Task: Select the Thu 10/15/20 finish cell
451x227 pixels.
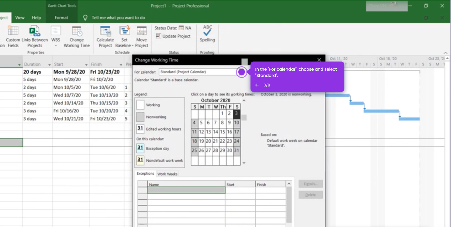Action: pyautogui.click(x=107, y=103)
